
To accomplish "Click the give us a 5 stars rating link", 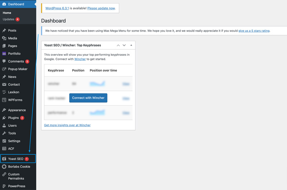I will click(254, 31).
